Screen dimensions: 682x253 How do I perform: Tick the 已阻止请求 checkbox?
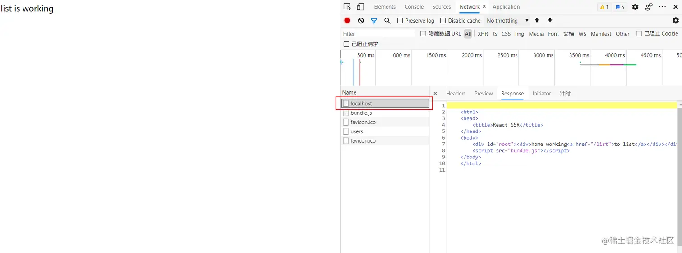tap(346, 44)
